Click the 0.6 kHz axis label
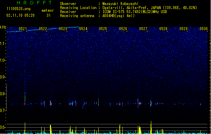This screenshot has width=211, height=134. 3,127
